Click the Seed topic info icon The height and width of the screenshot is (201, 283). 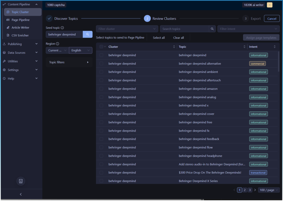(x=62, y=28)
